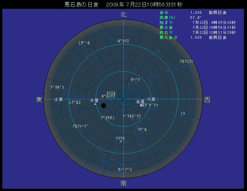Click the Mira (ミラ) star label
Viewport: 247px width, 191px height.
pos(183,114)
